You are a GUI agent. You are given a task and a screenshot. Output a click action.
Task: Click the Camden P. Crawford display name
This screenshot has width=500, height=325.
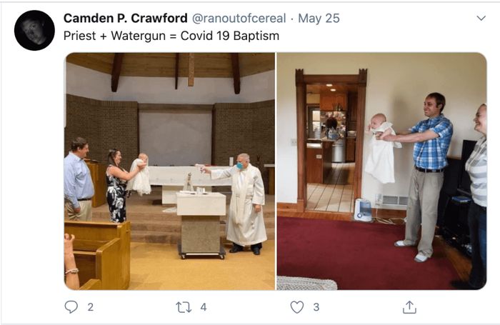click(x=125, y=18)
